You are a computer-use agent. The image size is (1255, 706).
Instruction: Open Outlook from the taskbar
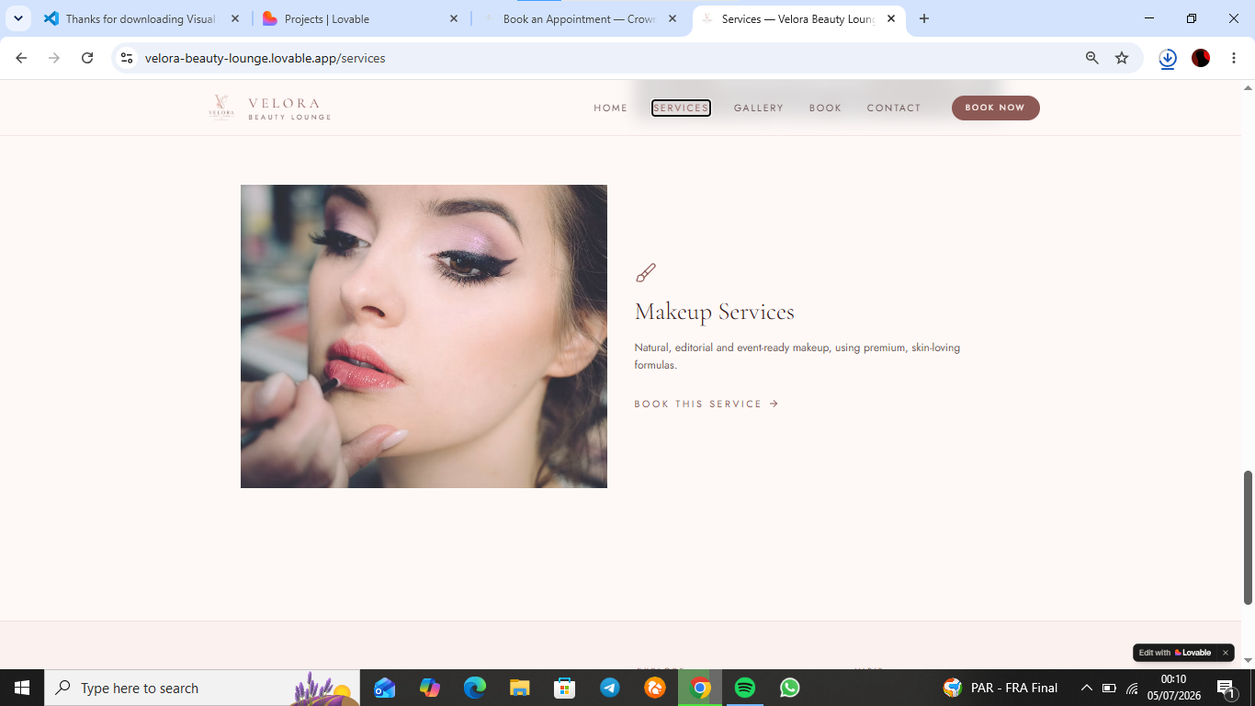pos(385,688)
